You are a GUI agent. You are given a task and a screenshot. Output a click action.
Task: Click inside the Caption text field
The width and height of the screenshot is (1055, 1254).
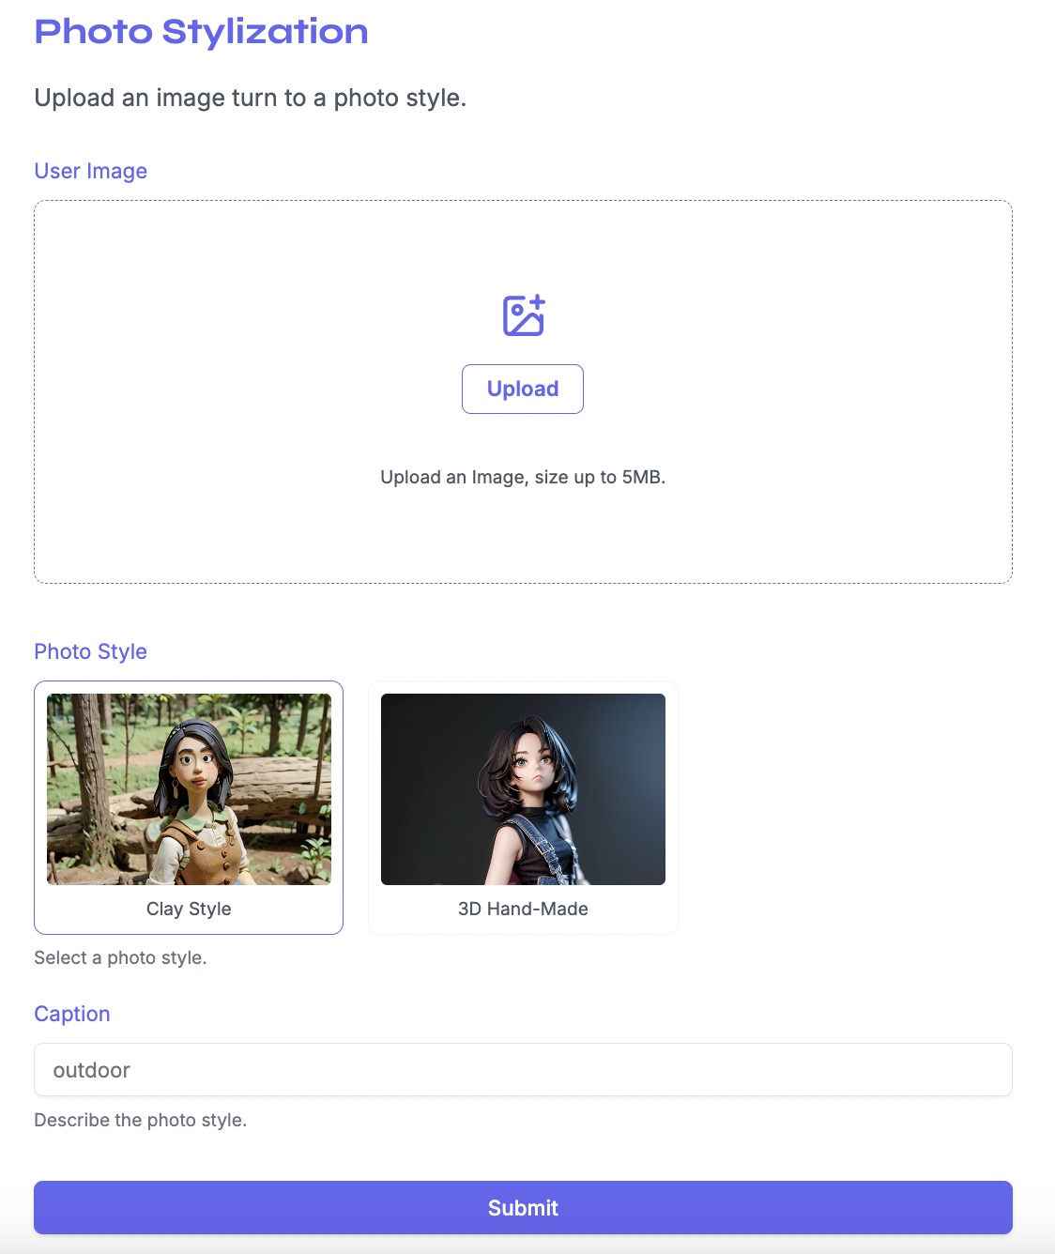click(x=523, y=1069)
